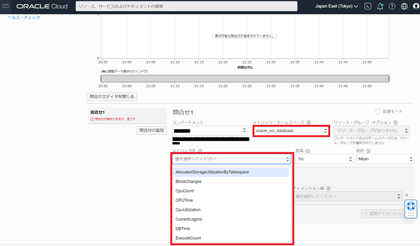Click the lifebuoy support widget
The image size is (420, 246).
pos(410,209)
